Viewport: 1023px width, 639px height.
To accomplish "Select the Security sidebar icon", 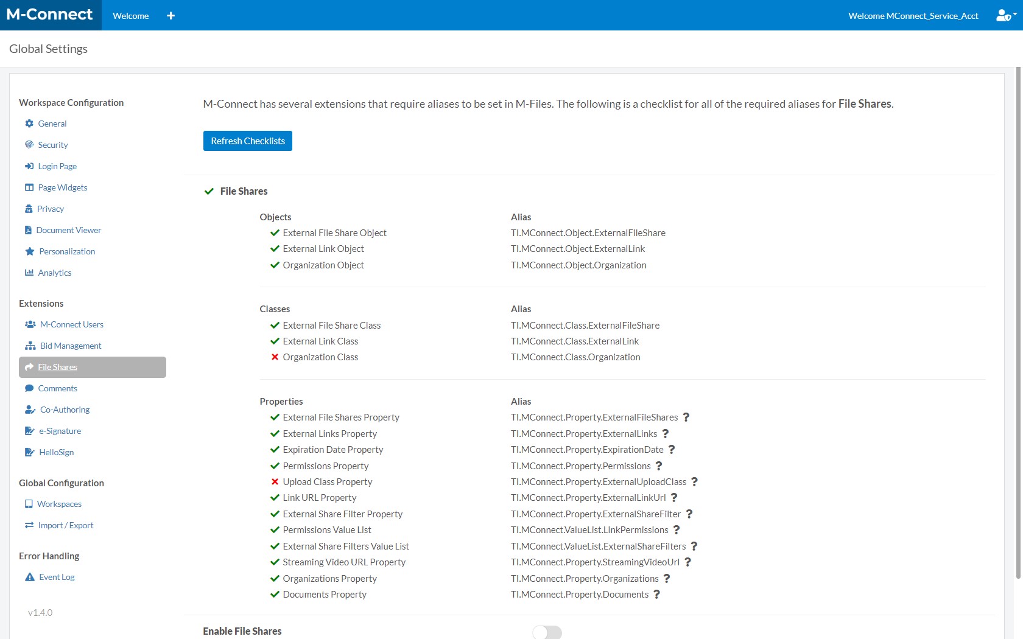I will click(29, 145).
